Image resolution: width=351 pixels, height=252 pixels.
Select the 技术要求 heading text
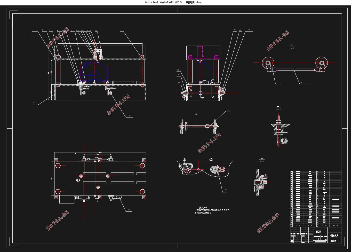point(203,208)
